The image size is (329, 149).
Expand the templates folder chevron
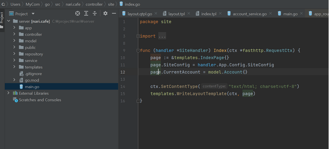click(x=14, y=67)
